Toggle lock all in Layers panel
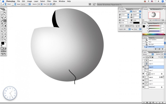Screen dimensions: 166x104 click(x=152, y=57)
